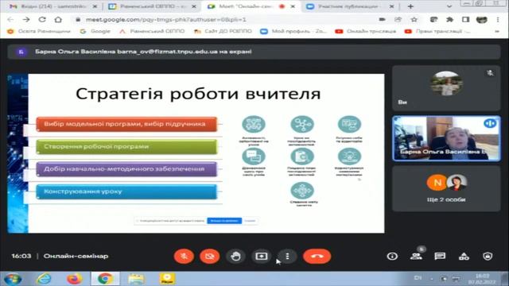Open the 'Ще 2 особи' participants tile
509x286 pixels.
click(x=446, y=189)
